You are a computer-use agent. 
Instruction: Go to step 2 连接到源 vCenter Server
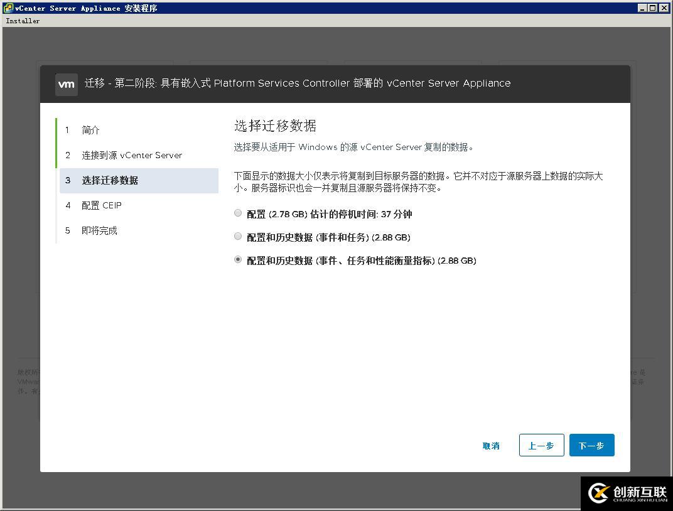click(139, 155)
